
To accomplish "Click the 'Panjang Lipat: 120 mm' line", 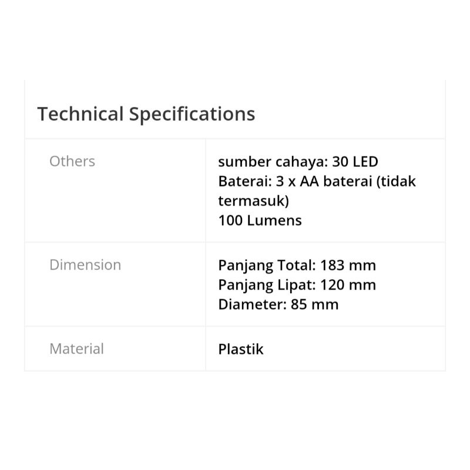I will 297,285.
